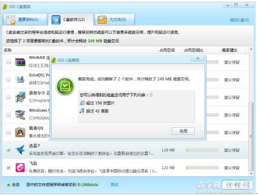Click 建议保留 in the WinRAR row
The width and height of the screenshot is (258, 195).
pyautogui.click(x=232, y=62)
